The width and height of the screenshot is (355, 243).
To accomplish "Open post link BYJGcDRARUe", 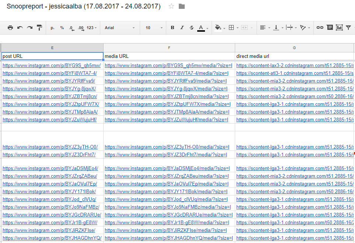I will coord(52,215).
